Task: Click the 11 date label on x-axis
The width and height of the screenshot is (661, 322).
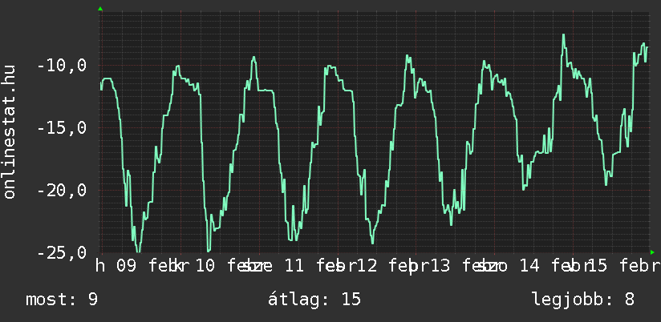Action: click(294, 266)
